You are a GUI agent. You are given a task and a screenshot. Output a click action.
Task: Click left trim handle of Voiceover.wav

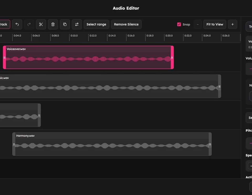(4, 57)
